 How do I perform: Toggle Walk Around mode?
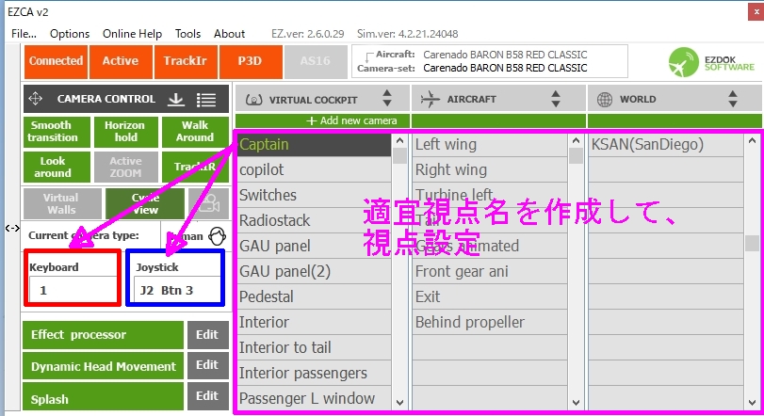(195, 132)
